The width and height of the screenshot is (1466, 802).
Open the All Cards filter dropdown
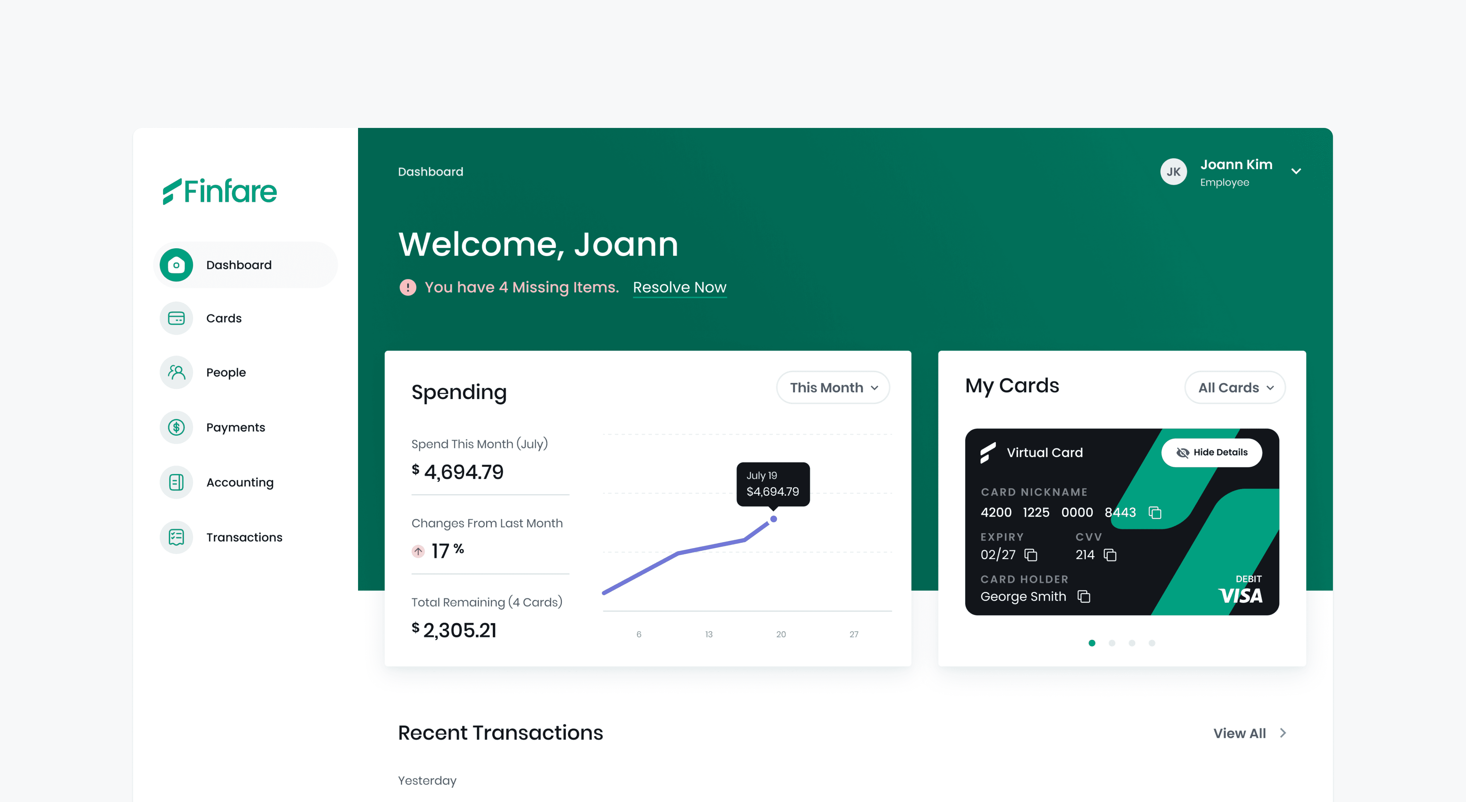1234,388
